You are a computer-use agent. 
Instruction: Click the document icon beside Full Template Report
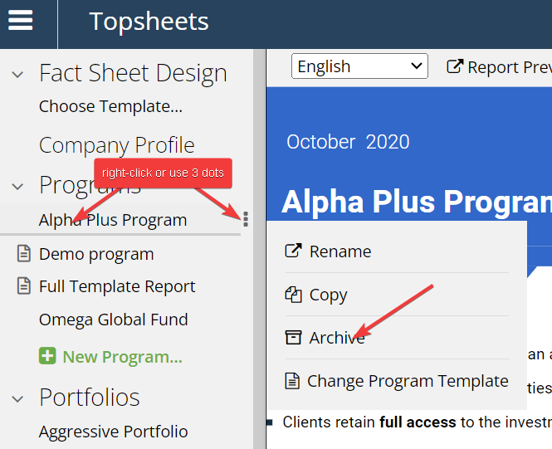23,286
